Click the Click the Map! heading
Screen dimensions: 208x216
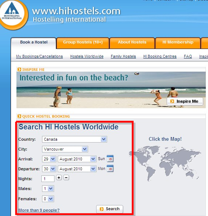click(165, 139)
